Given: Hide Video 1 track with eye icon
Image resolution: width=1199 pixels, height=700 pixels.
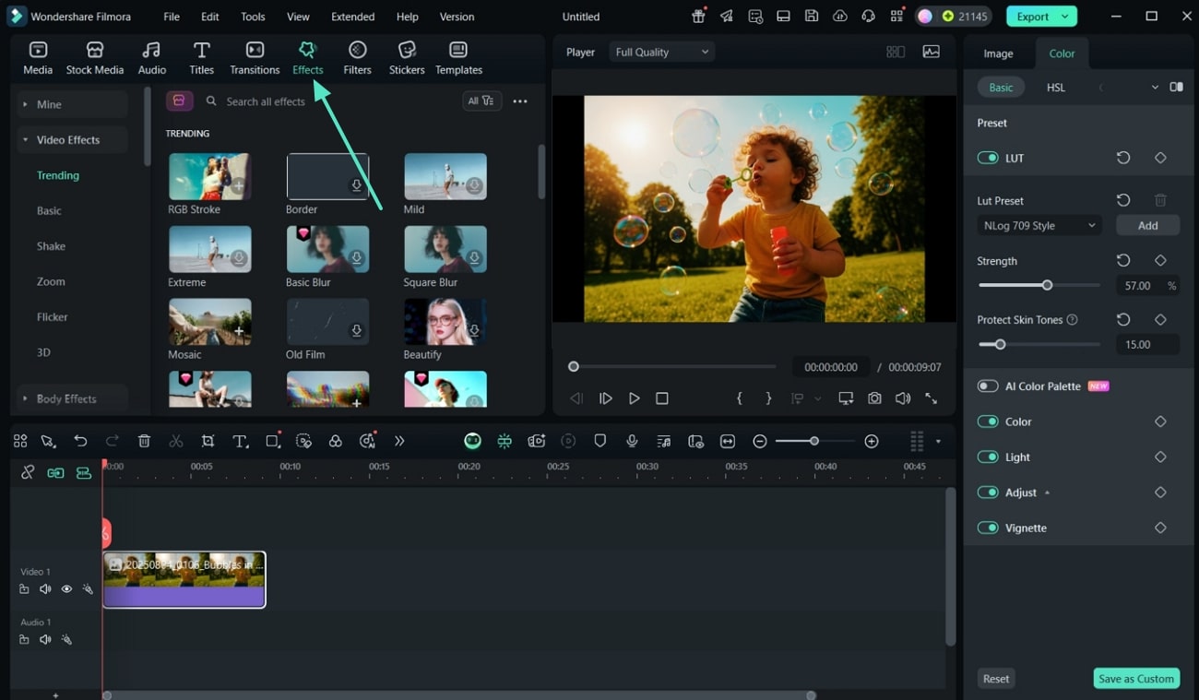Looking at the screenshot, I should click(x=66, y=589).
